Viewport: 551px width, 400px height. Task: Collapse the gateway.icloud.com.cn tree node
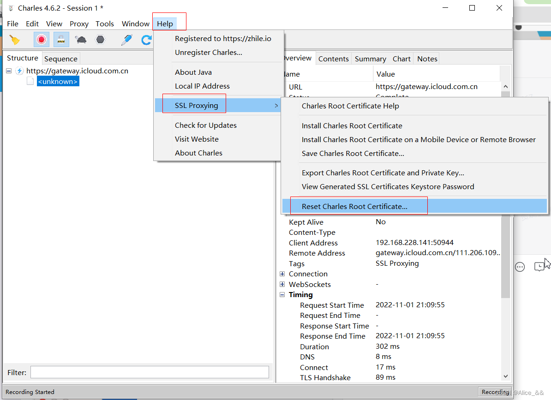(x=9, y=71)
